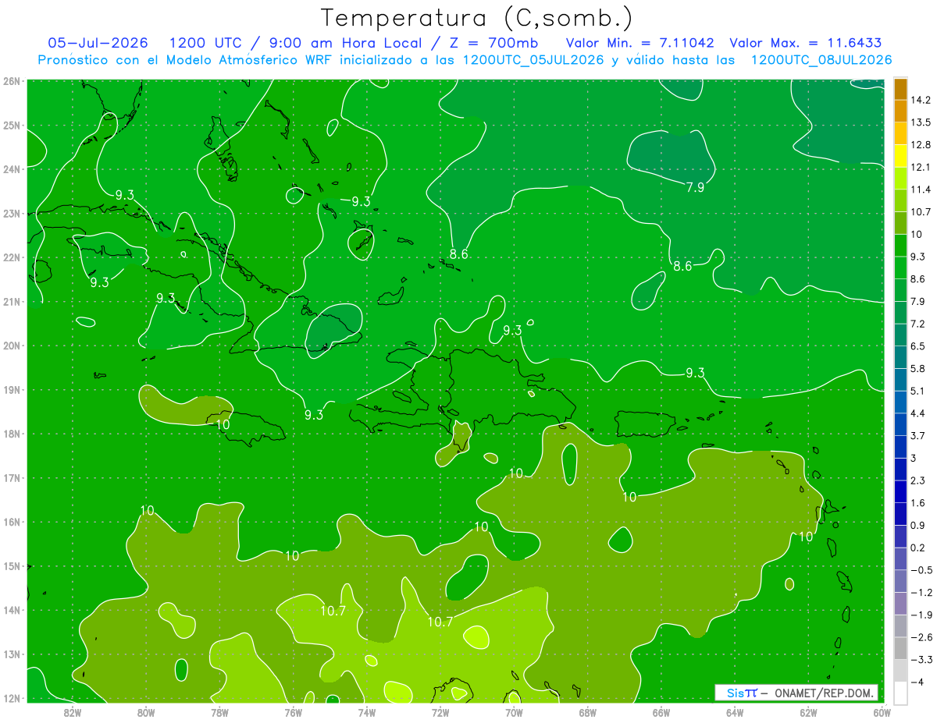Click the 74W longitude axis label
This screenshot has width=937, height=723.
[x=367, y=712]
